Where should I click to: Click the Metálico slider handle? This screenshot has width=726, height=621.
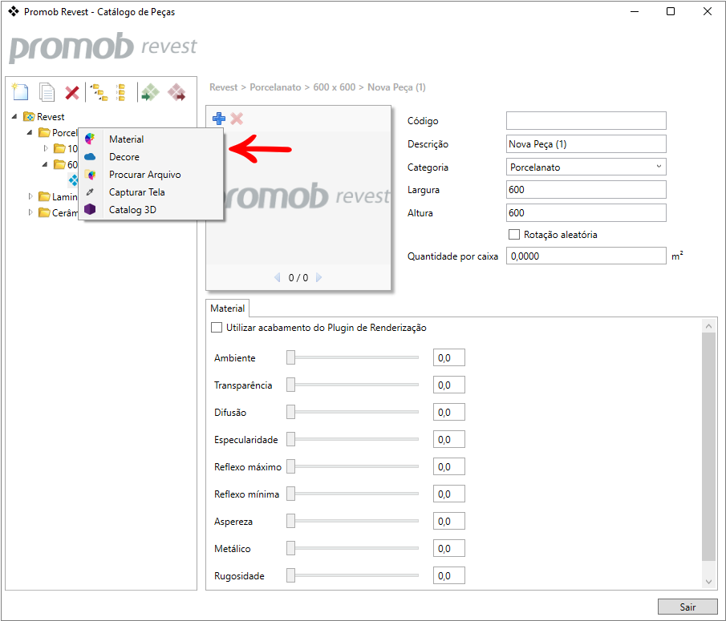pos(290,548)
